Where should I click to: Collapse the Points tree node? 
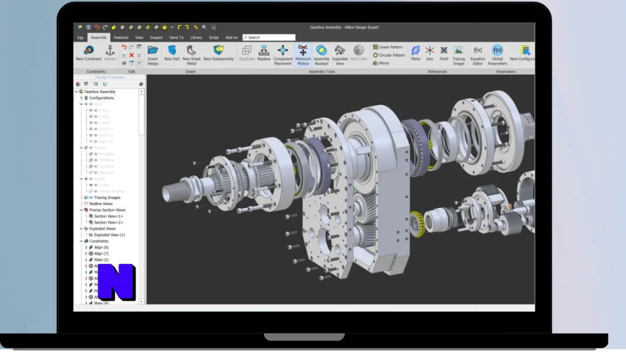tap(81, 179)
